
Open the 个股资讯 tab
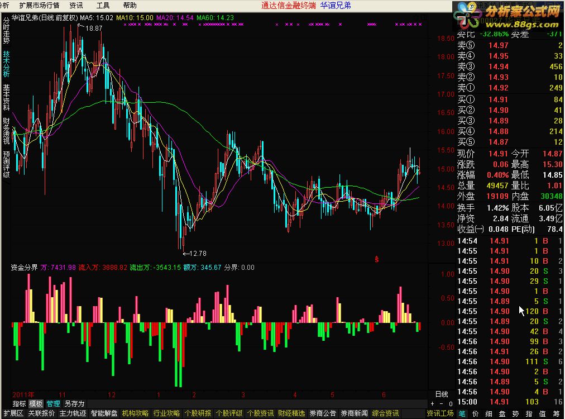pos(260,413)
